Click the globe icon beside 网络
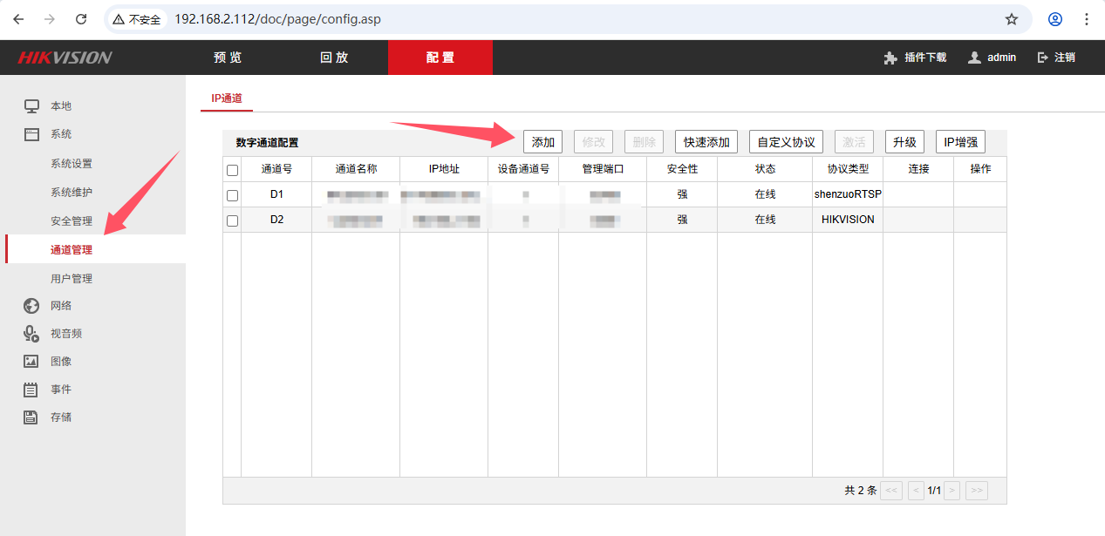The image size is (1105, 536). 31,306
